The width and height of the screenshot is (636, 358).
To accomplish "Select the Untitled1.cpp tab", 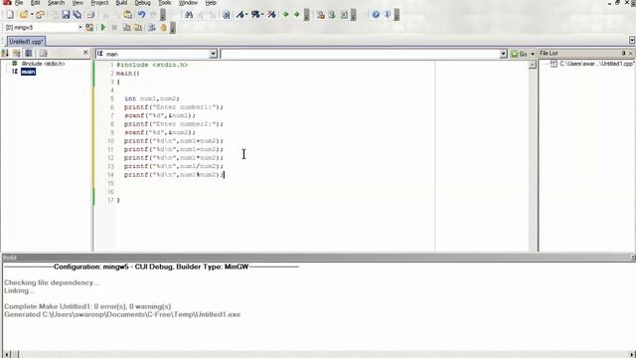I will pyautogui.click(x=26, y=42).
